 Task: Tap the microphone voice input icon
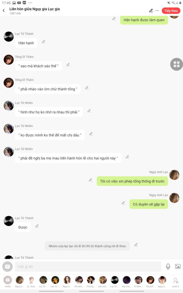[x=168, y=266]
